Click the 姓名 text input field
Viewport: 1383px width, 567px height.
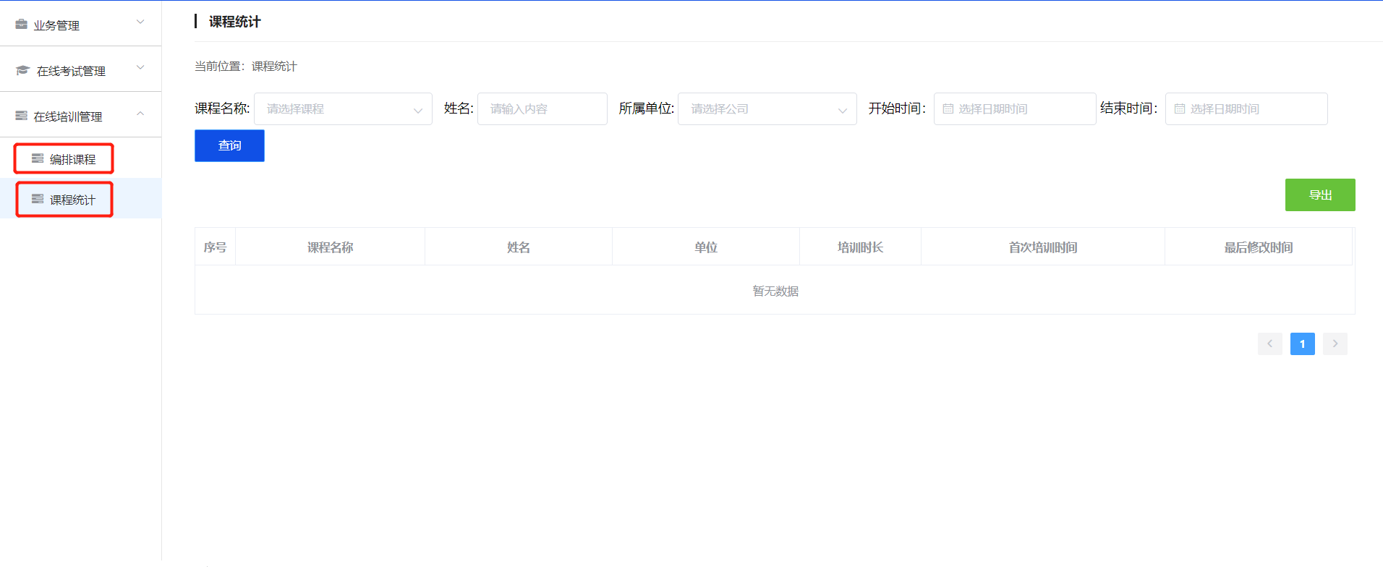click(542, 109)
